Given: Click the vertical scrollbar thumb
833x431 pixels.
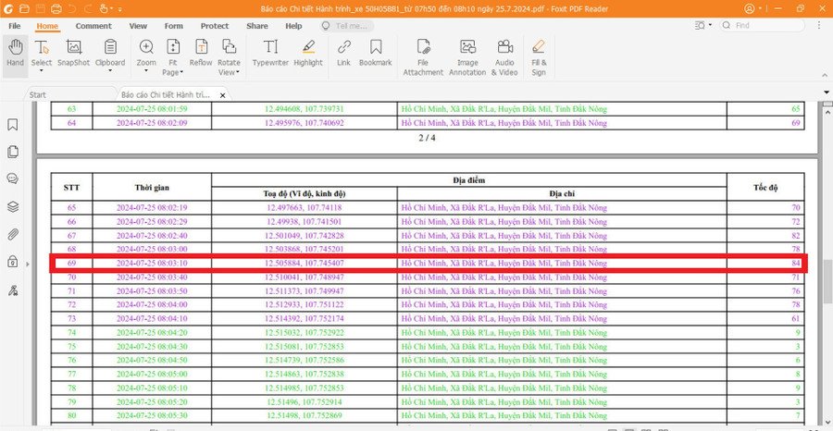Looking at the screenshot, I should coord(827,283).
